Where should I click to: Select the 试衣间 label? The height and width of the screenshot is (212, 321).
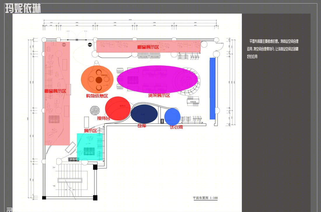tap(176, 127)
